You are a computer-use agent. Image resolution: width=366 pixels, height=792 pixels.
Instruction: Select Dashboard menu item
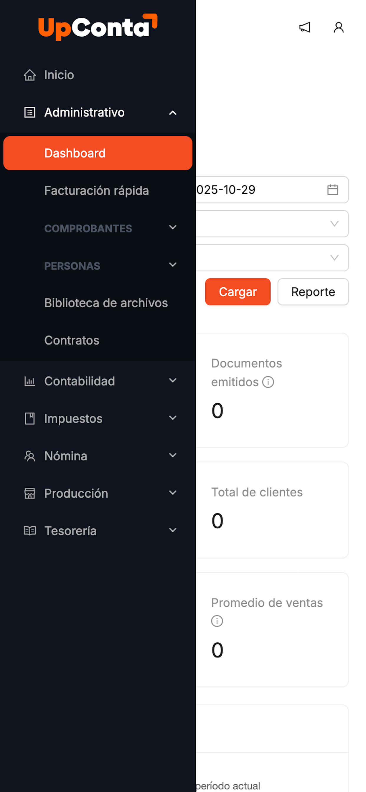tap(98, 153)
